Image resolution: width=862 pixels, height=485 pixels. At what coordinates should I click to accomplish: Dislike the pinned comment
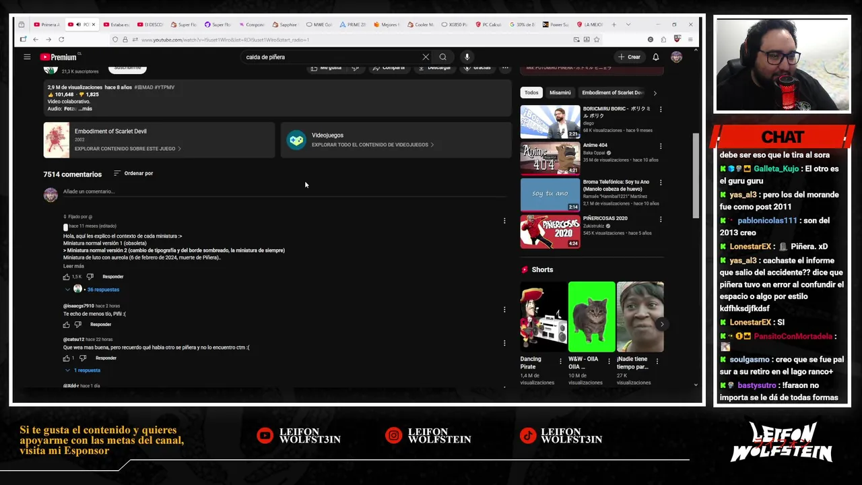(x=90, y=277)
